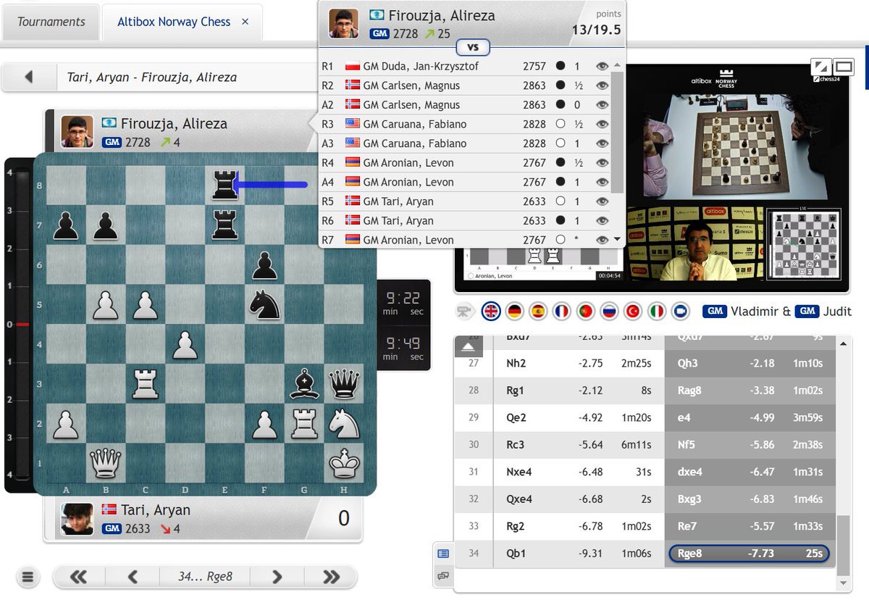Select highlighted move Rge8
The image size is (869, 600).
coord(750,554)
